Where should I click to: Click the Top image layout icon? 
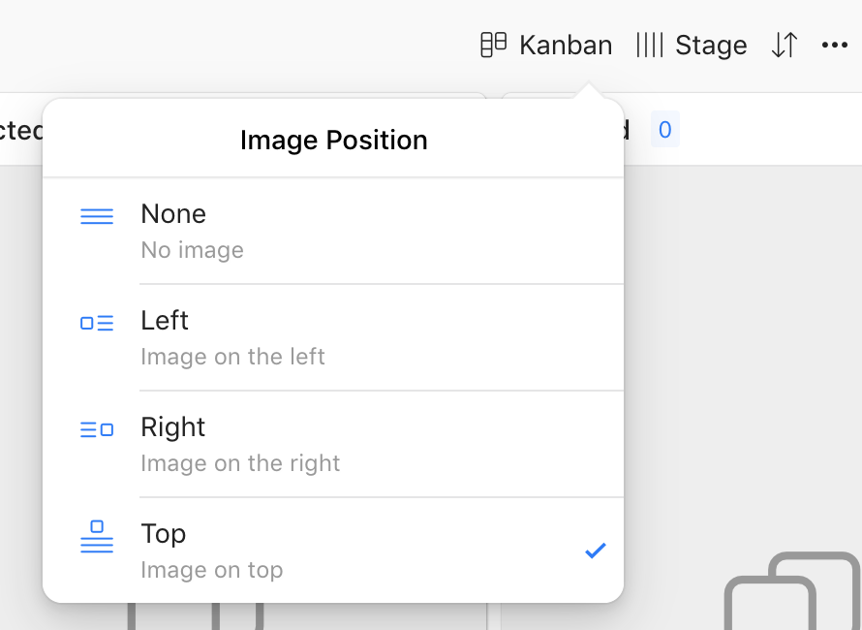pyautogui.click(x=97, y=536)
